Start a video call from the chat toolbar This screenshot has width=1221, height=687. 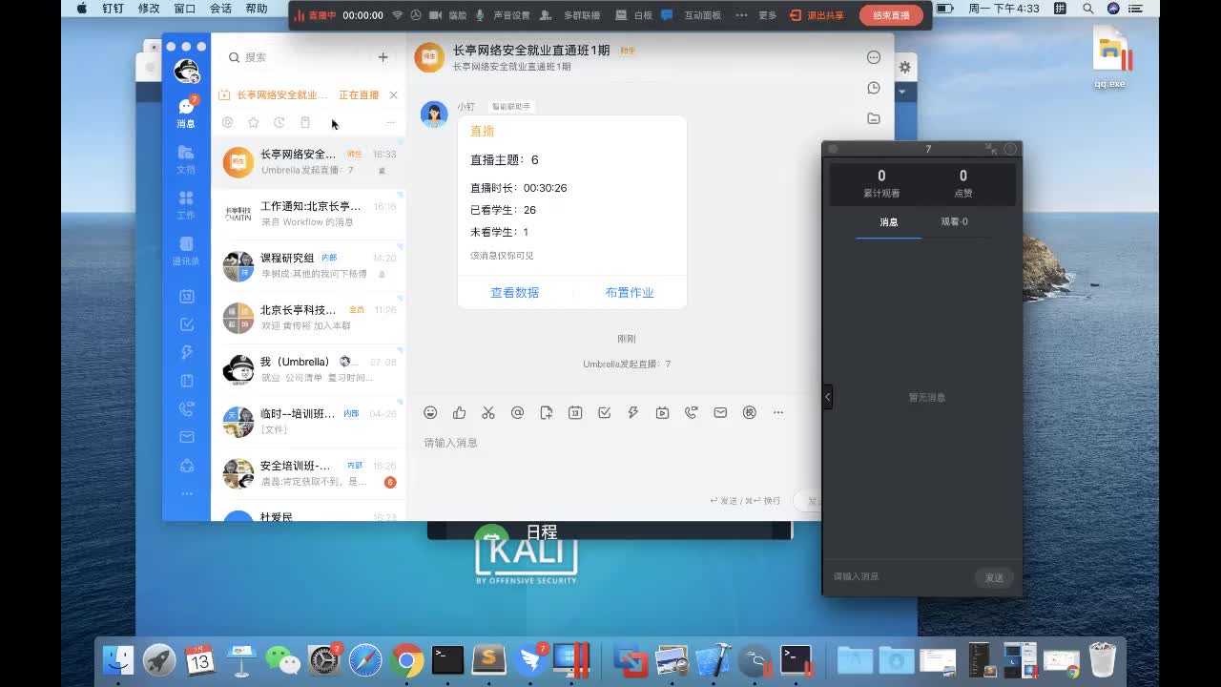coord(691,412)
